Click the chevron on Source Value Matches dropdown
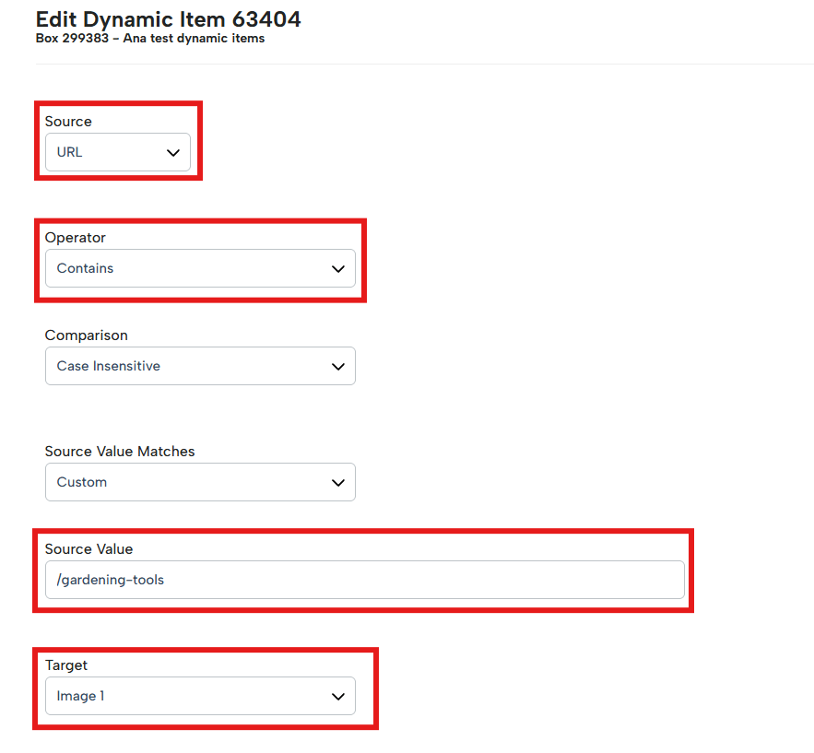814x753 pixels. click(x=337, y=482)
